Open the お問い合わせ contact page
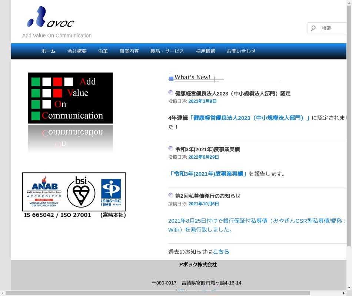 pos(241,51)
